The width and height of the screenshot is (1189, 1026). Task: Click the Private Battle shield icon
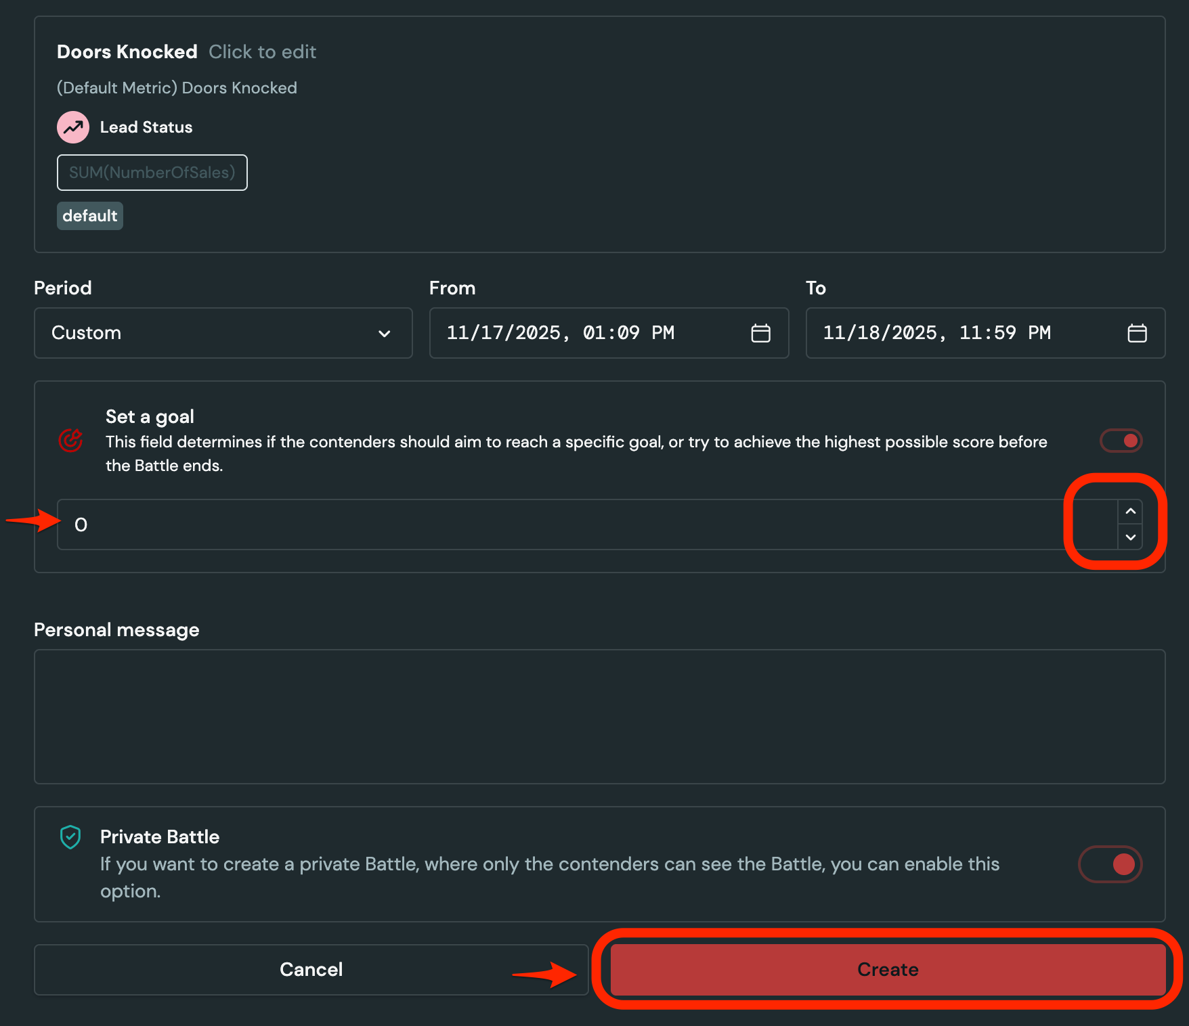(x=70, y=837)
